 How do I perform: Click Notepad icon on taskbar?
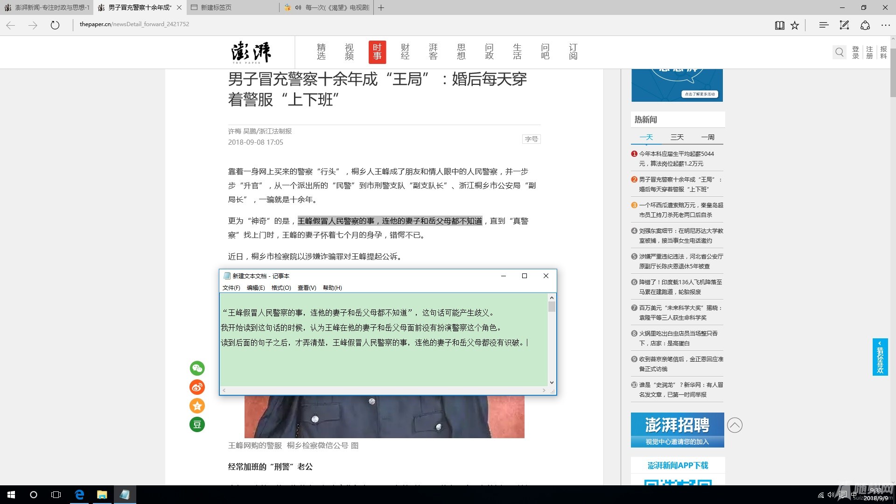click(125, 495)
